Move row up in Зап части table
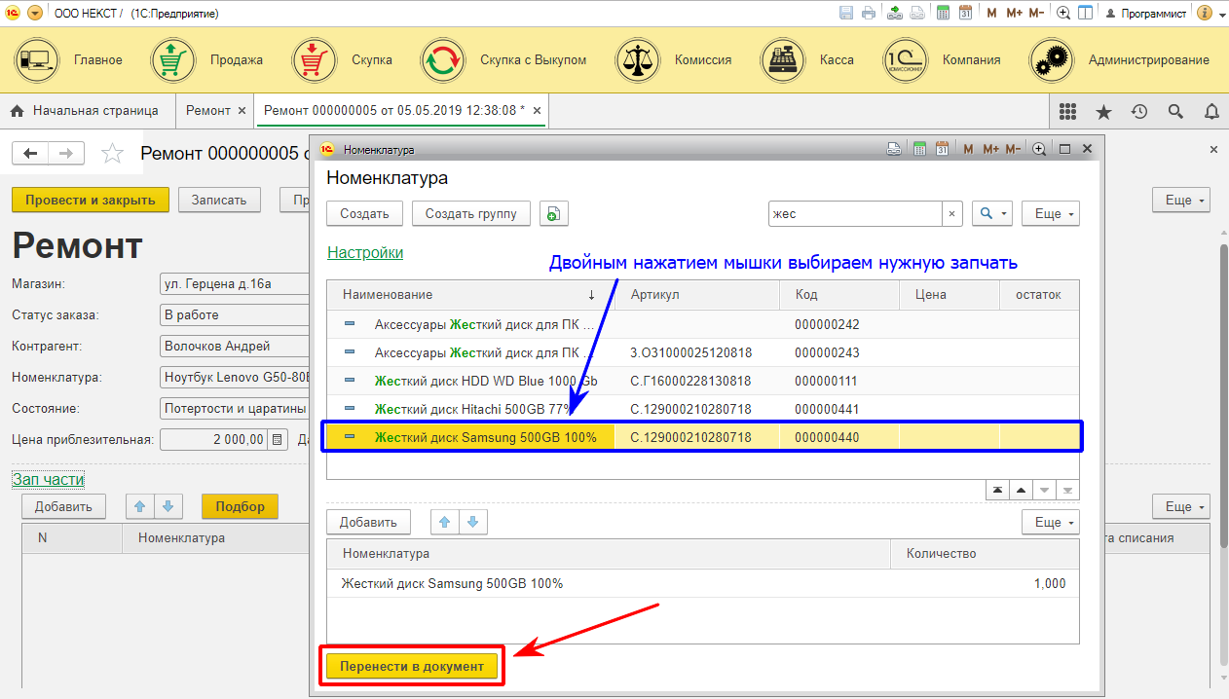Viewport: 1229px width, 699px height. coord(140,506)
